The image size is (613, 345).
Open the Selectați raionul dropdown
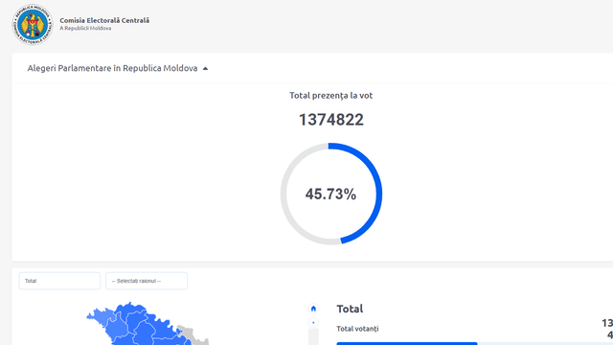click(147, 281)
